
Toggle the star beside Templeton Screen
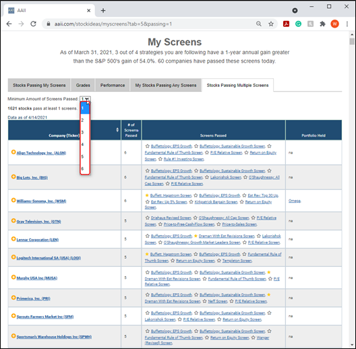[x=219, y=261]
